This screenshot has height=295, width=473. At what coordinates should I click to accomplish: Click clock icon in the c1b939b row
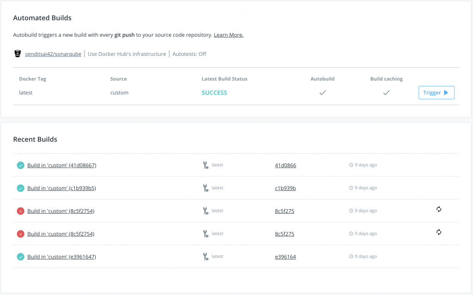[351, 188]
